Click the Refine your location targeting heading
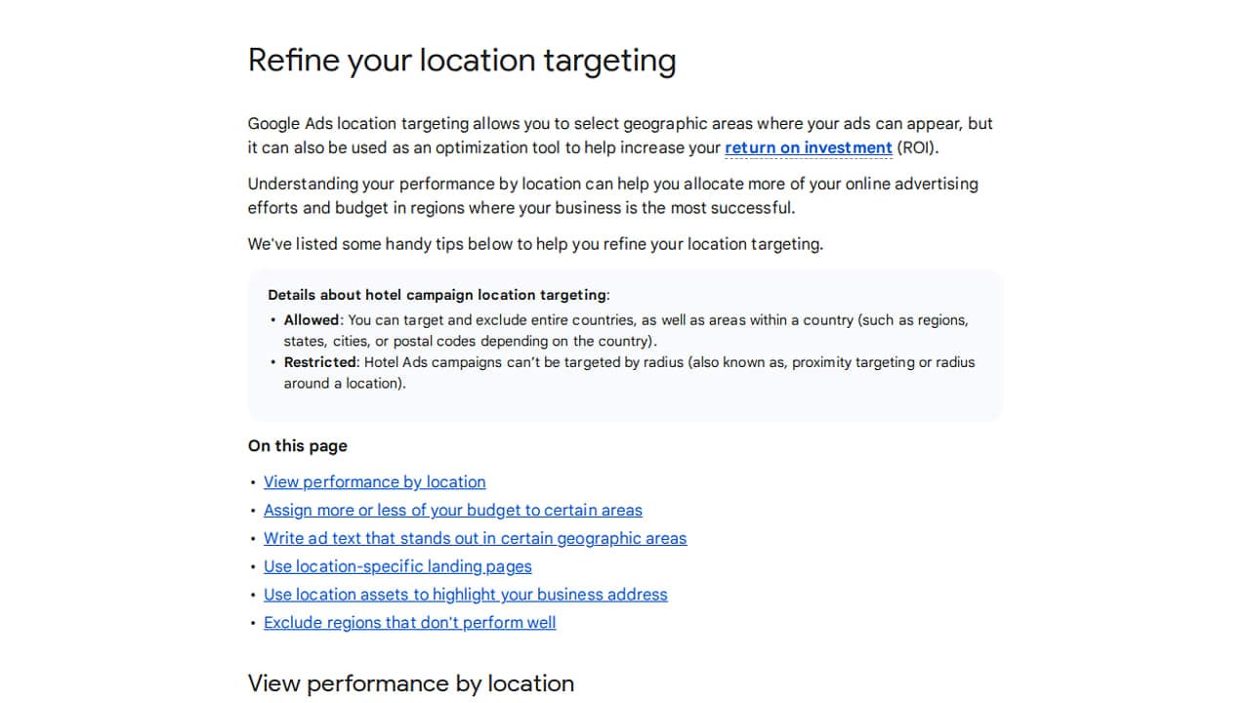The width and height of the screenshot is (1250, 703). (462, 61)
